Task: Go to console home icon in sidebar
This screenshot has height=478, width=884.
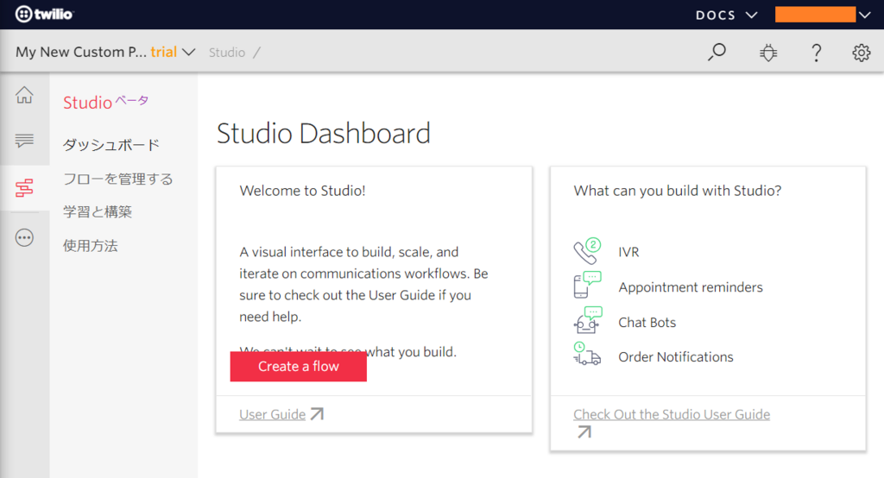Action: tap(24, 95)
